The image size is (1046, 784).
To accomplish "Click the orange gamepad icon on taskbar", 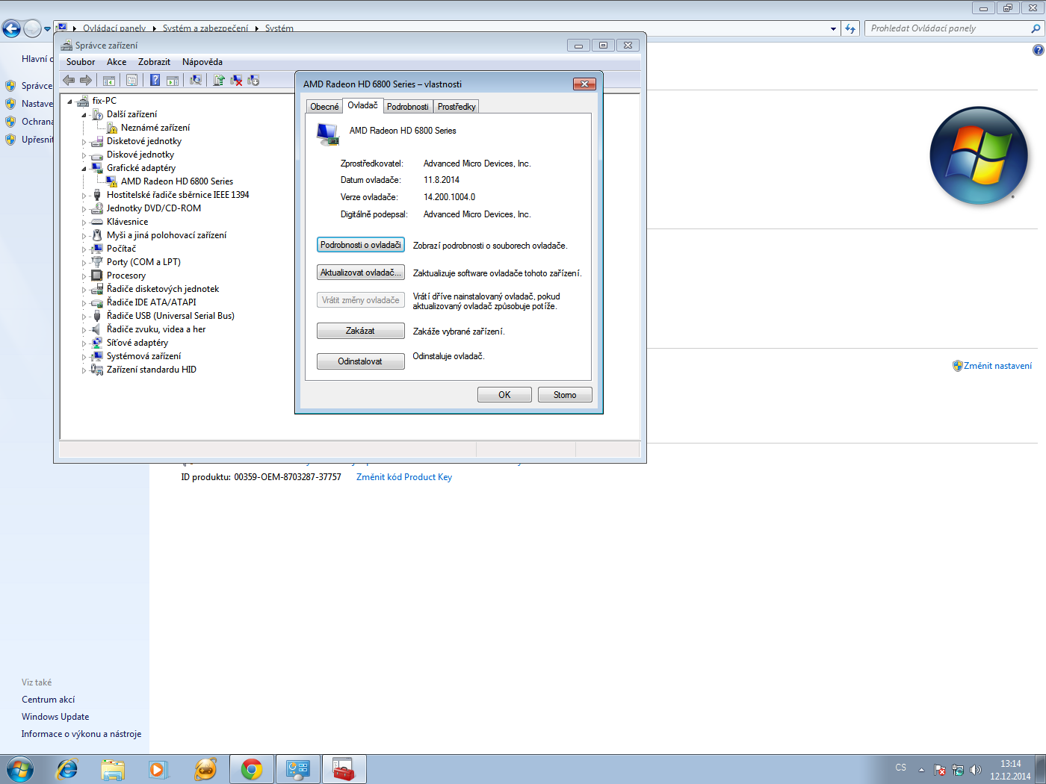I will coord(205,769).
